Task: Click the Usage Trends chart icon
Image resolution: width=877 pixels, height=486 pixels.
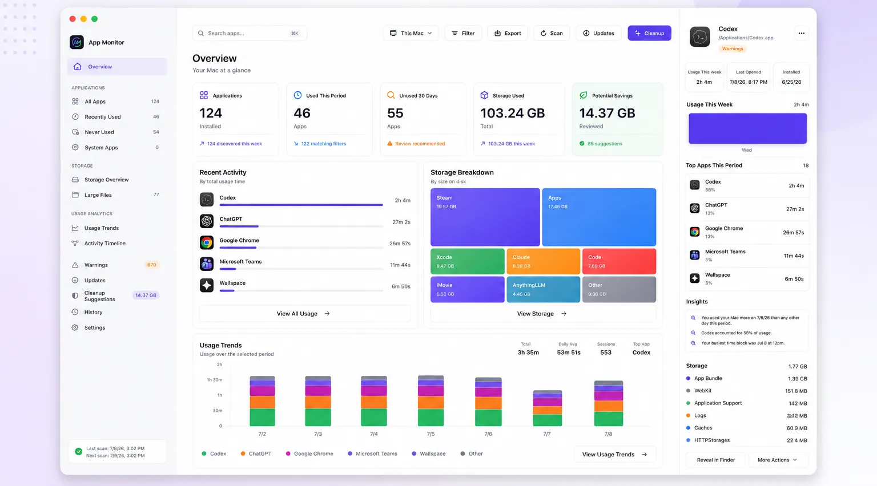Action: (x=75, y=228)
